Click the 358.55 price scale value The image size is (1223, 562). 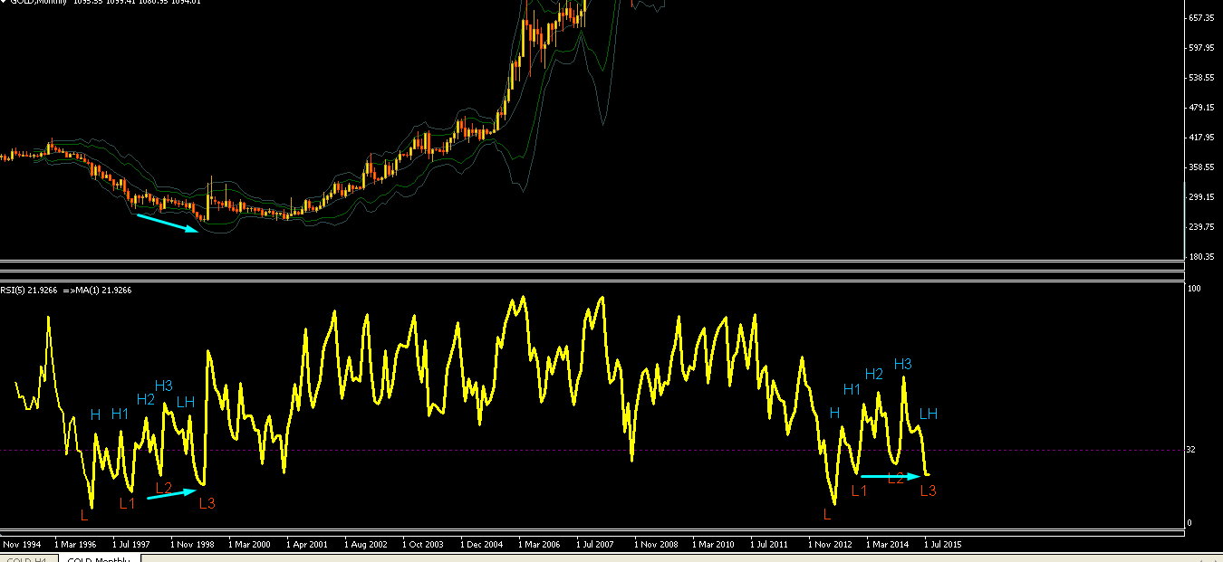point(1201,167)
